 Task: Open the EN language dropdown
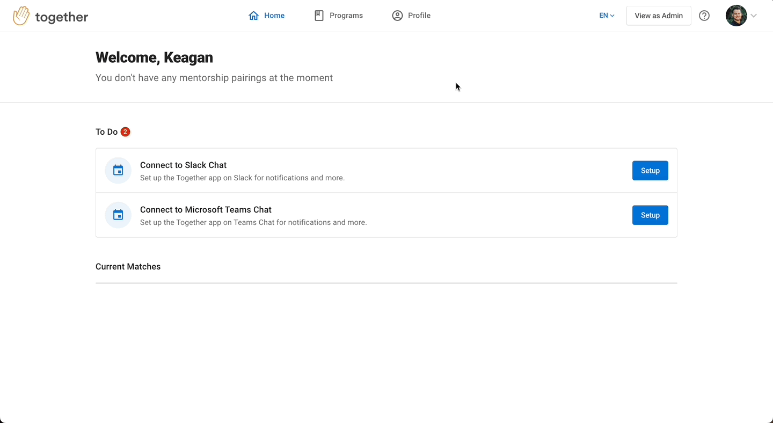point(607,16)
